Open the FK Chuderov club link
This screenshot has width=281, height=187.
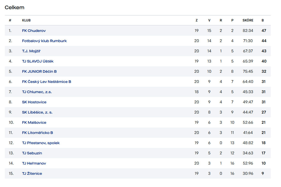(34, 31)
